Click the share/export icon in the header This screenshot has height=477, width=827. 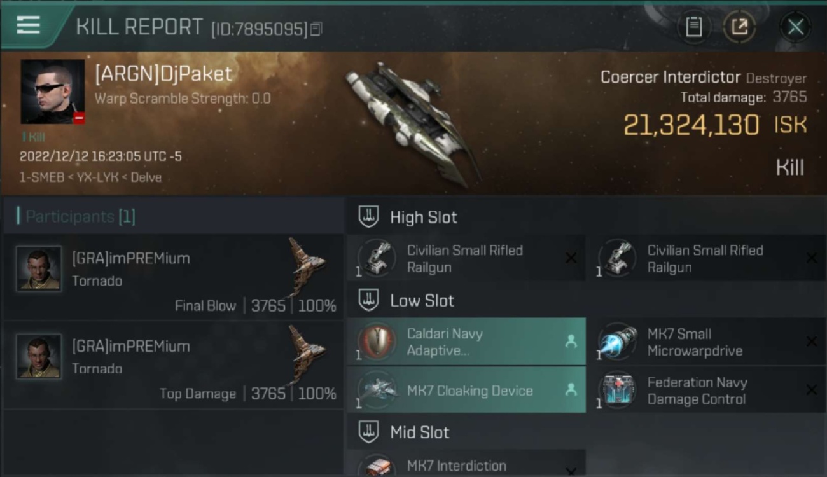tap(739, 27)
